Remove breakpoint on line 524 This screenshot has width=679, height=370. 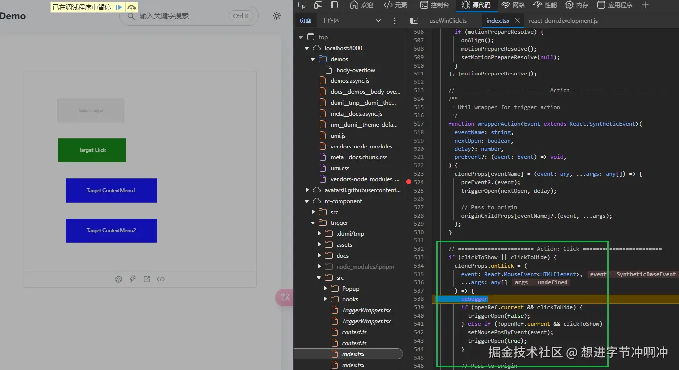pos(409,182)
